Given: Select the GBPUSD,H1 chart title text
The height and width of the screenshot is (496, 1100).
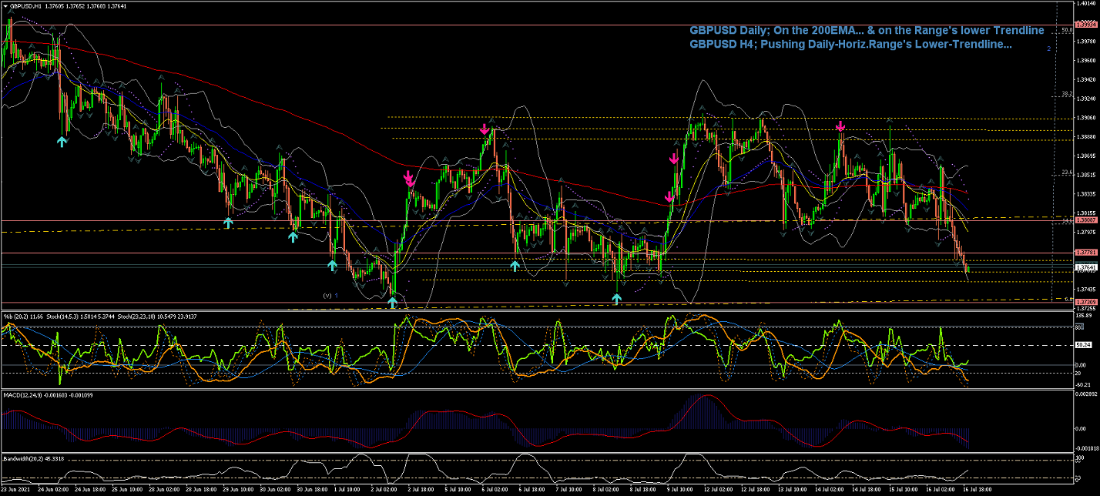Looking at the screenshot, I should [25, 5].
